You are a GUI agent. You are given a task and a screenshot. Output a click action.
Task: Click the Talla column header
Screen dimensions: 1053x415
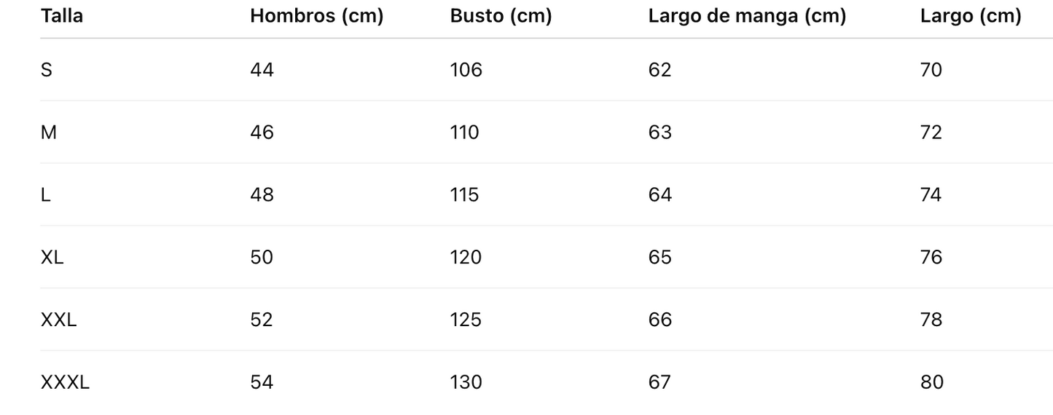(62, 16)
